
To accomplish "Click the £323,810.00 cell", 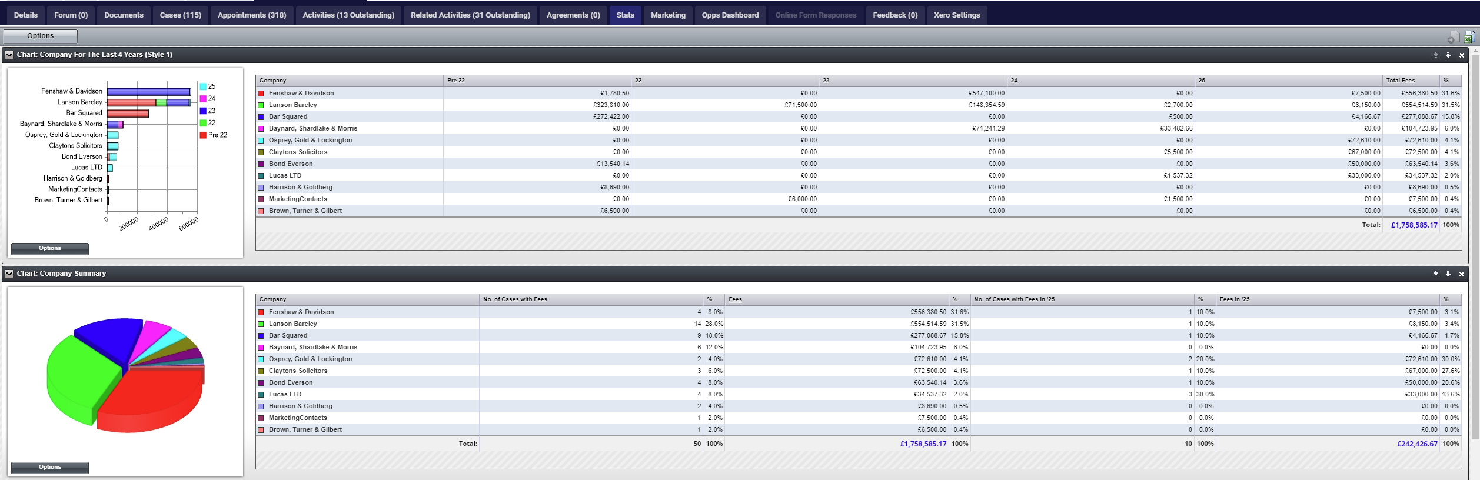I will tap(611, 105).
